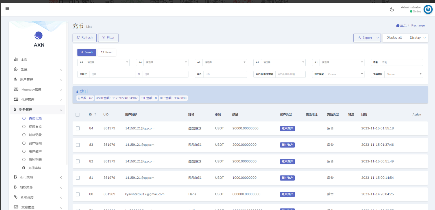Select the checkbox for row ID 84

(x=78, y=128)
